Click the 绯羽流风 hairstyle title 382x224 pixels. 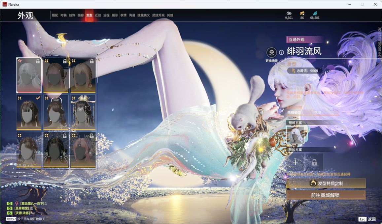coord(304,51)
